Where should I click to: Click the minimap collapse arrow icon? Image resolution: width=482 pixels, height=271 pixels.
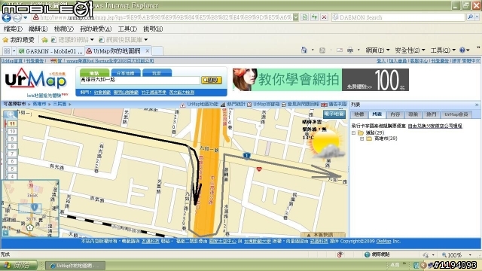coord(6,233)
